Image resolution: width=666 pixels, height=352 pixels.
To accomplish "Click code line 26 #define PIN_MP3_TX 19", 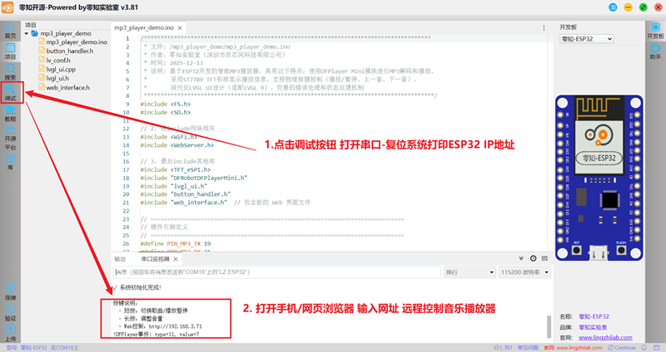I will click(176, 243).
